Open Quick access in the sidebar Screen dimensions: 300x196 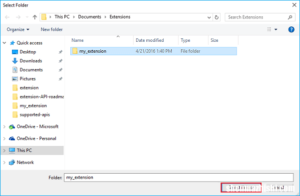29,43
